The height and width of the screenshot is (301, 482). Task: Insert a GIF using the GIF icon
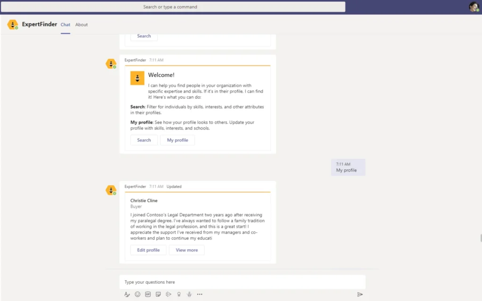click(148, 294)
